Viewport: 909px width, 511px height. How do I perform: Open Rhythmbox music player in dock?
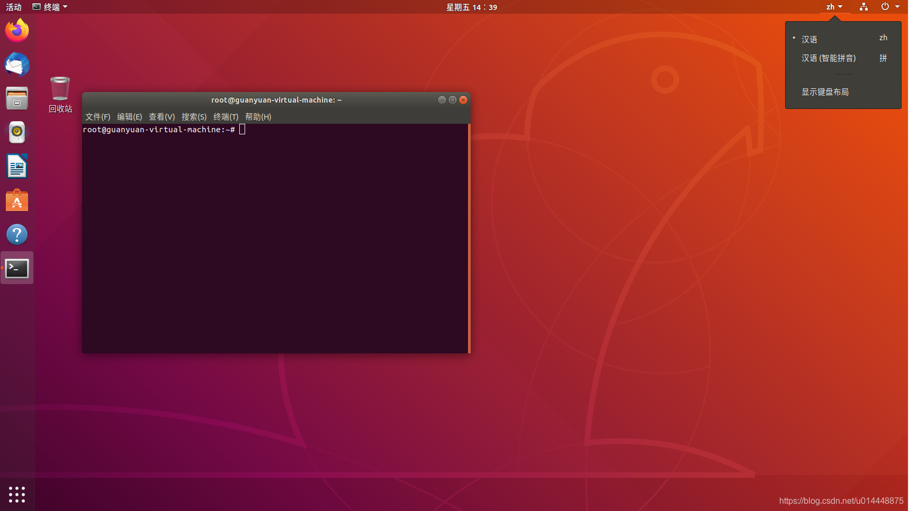17,132
